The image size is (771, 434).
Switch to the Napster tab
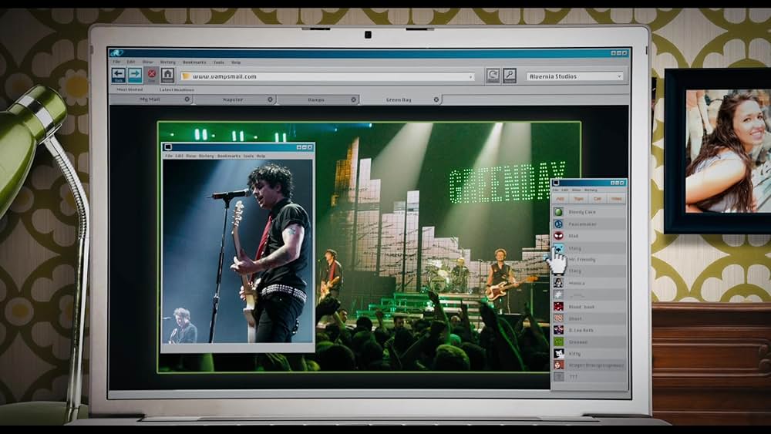[233, 99]
